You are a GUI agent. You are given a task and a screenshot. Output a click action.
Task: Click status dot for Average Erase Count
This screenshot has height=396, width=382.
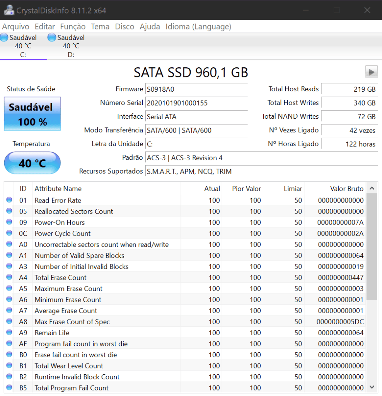pyautogui.click(x=9, y=310)
